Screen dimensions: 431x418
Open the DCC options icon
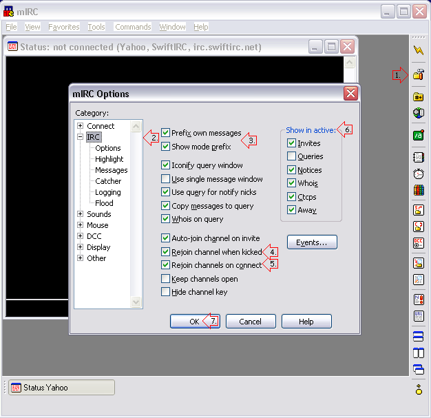(x=419, y=243)
